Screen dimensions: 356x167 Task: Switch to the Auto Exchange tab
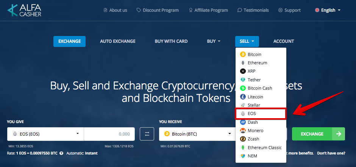(x=118, y=41)
